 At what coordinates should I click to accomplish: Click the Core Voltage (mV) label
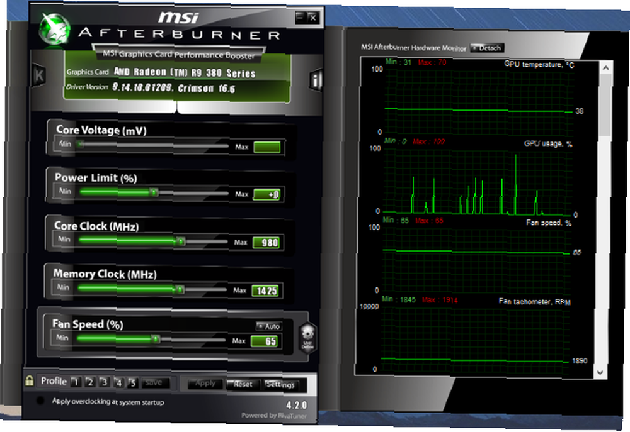tap(101, 130)
